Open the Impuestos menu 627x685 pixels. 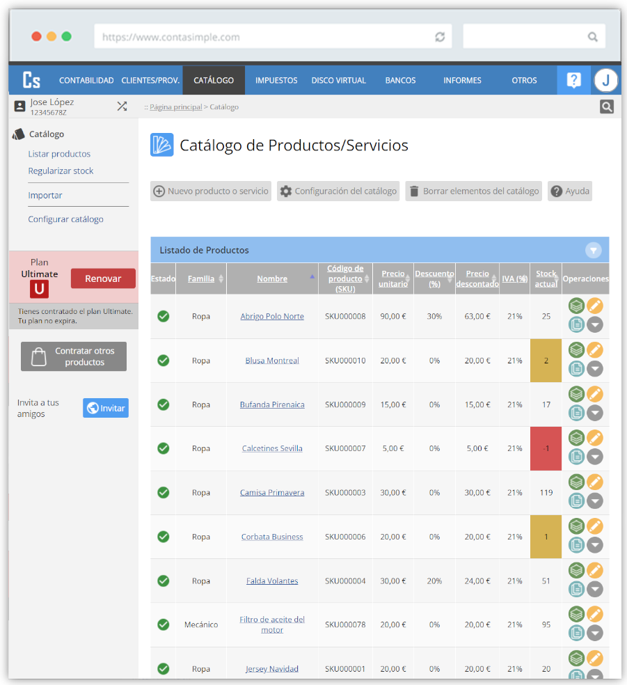coord(276,80)
